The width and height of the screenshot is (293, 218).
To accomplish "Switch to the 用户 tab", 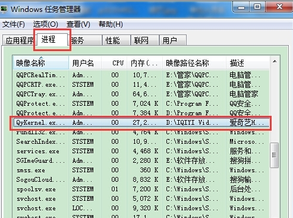I will coord(173,40).
